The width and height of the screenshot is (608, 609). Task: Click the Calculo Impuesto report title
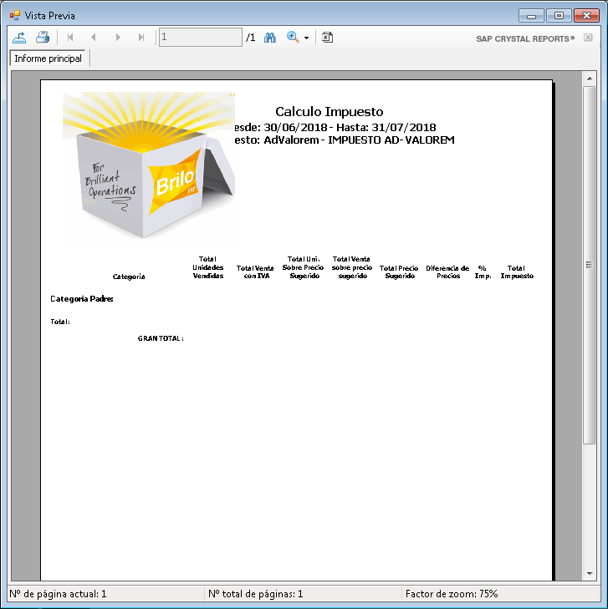(329, 111)
